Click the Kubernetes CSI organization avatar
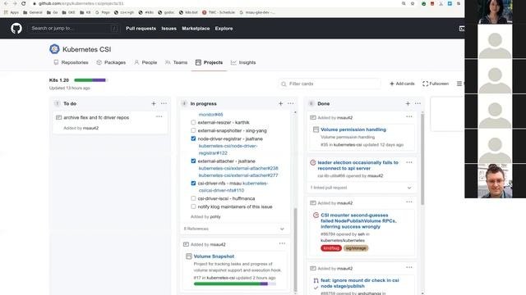Screen dimensions: 526x295 [x=54, y=49]
